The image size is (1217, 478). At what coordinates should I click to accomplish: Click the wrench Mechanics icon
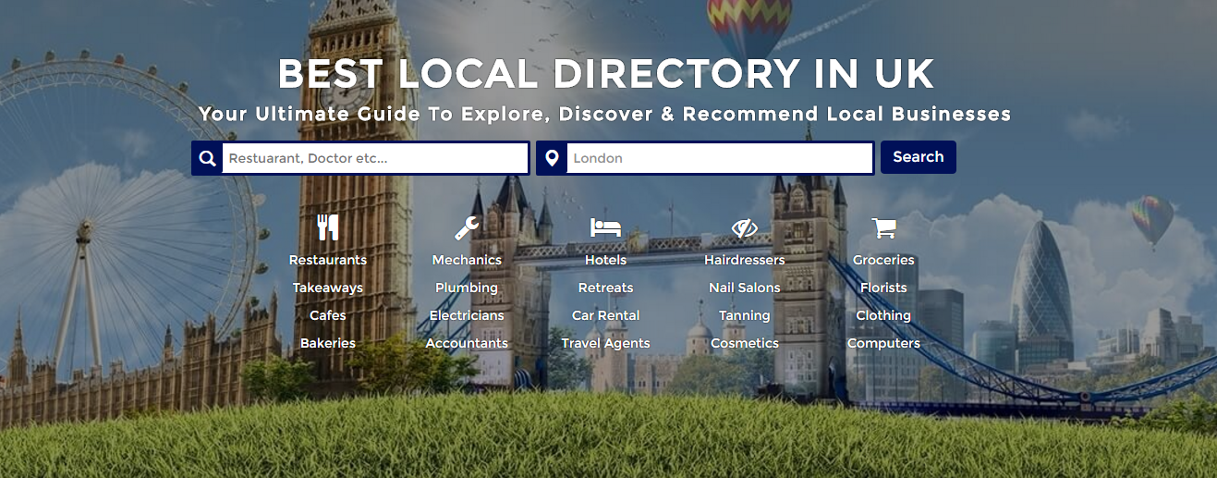[467, 227]
